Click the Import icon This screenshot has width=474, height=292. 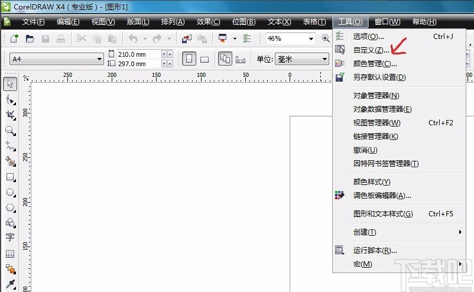click(x=187, y=38)
